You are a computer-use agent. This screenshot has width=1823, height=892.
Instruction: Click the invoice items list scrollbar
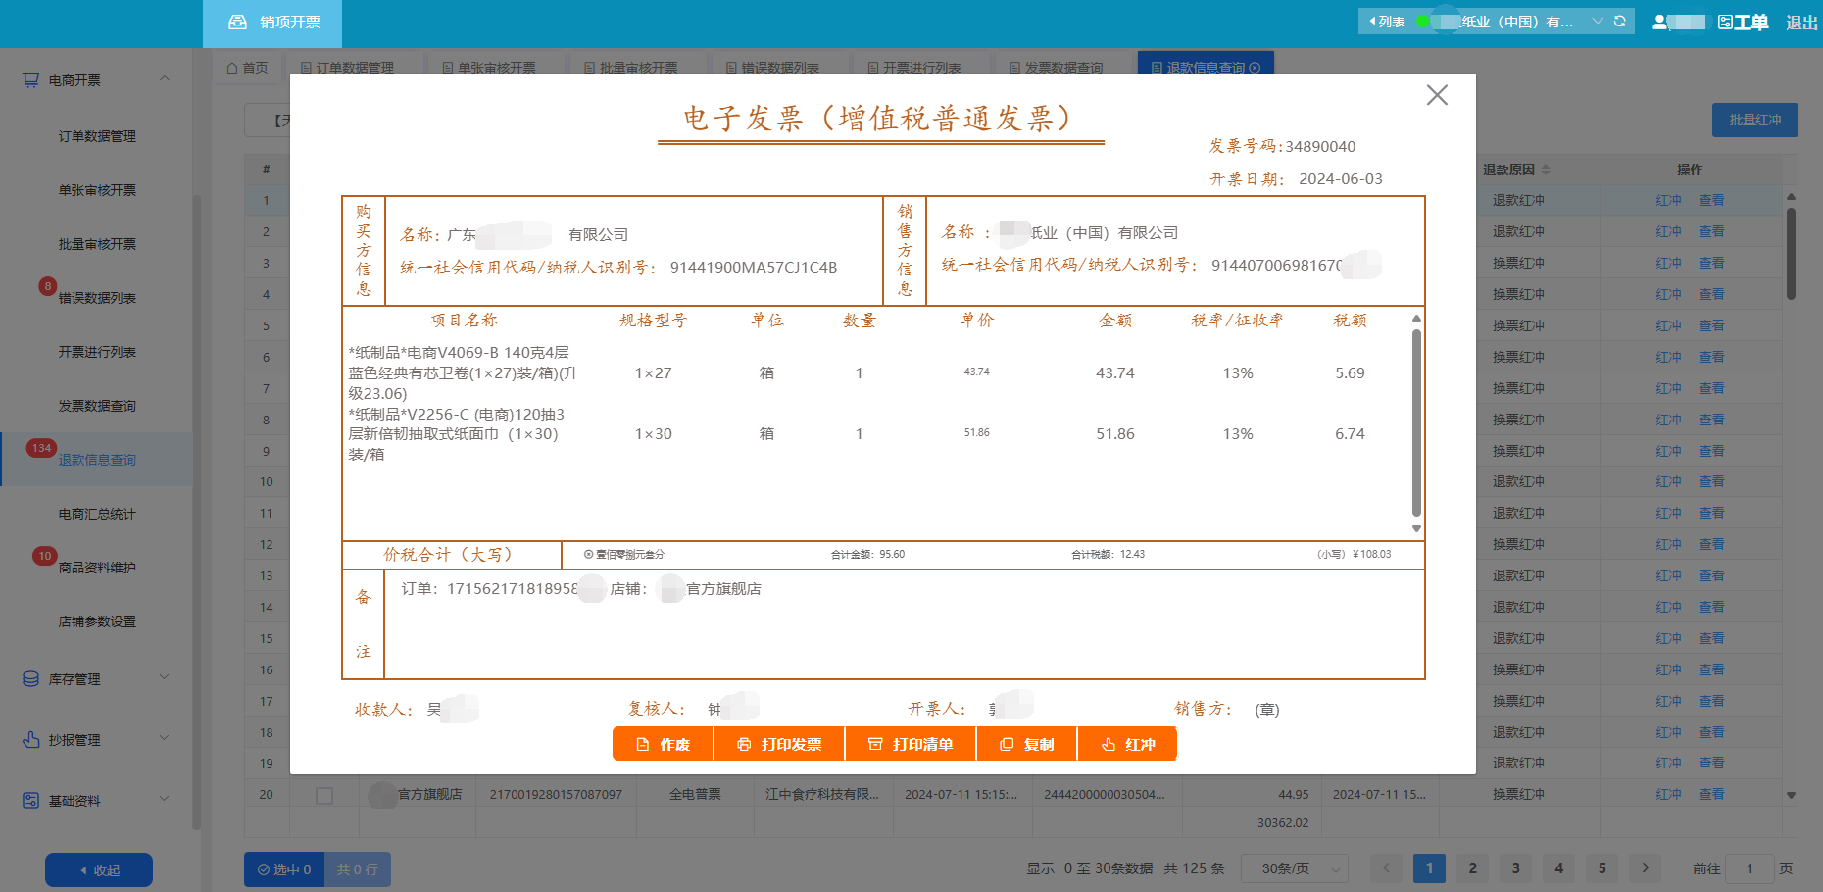1416,422
